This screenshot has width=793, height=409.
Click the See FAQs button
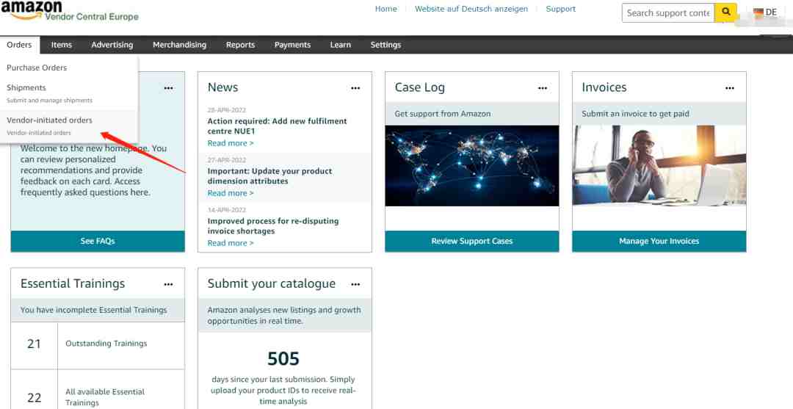(98, 241)
